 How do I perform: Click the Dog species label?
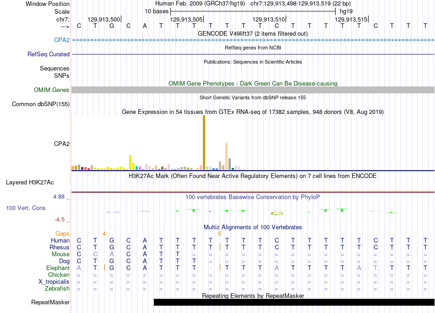64,261
